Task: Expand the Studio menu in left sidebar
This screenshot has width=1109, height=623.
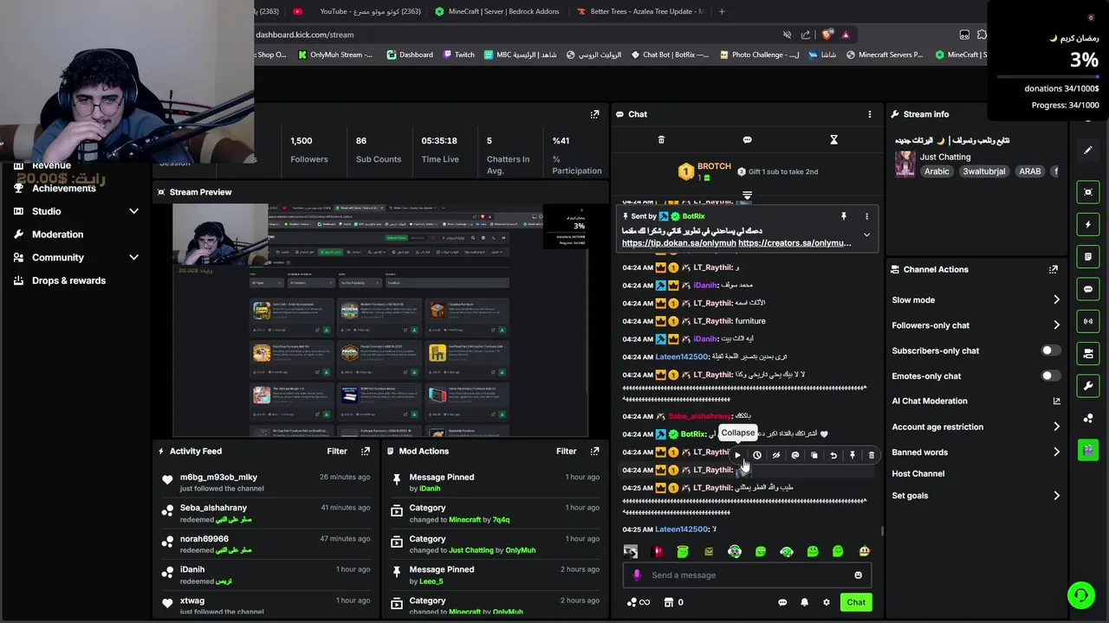Action: 133,211
